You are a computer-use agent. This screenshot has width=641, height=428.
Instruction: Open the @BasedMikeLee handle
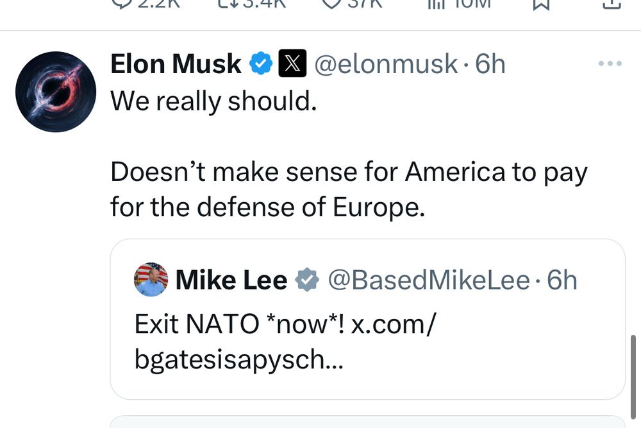coord(429,280)
